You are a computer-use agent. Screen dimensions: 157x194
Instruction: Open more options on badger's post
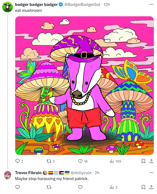pos(151,5)
